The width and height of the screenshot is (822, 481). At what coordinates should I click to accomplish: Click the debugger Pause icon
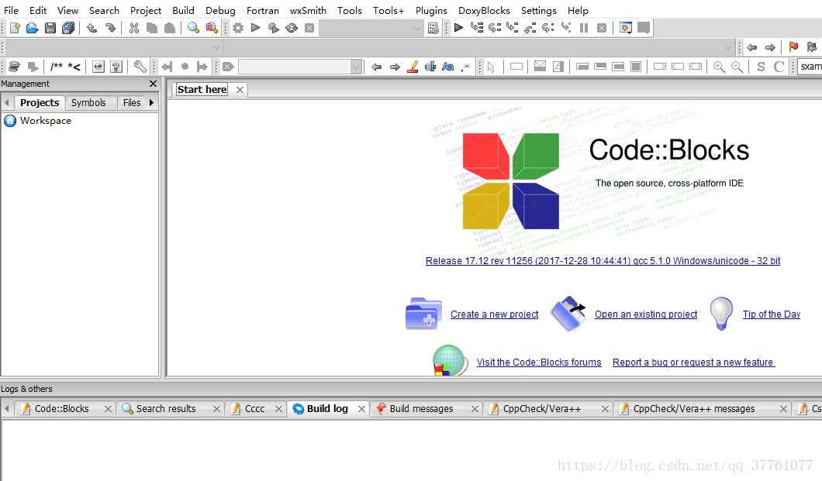point(584,28)
